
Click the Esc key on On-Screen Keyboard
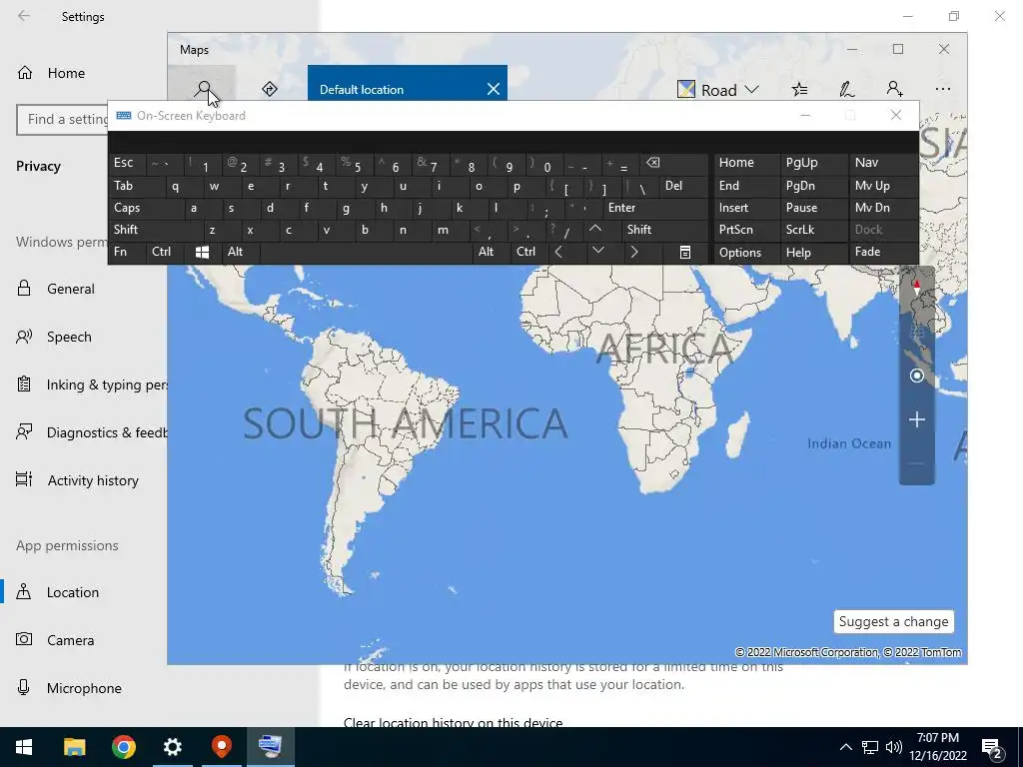pos(127,163)
